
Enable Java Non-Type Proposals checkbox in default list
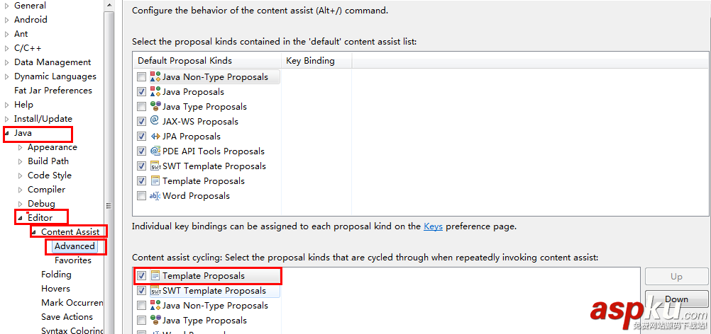(x=142, y=77)
